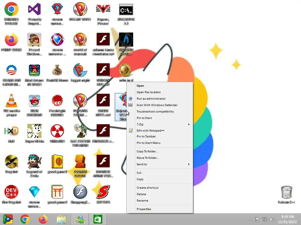Open the BLOX CHICKEMS Angry Birds icon
Viewport: 301px width, 225px height.
click(x=34, y=100)
